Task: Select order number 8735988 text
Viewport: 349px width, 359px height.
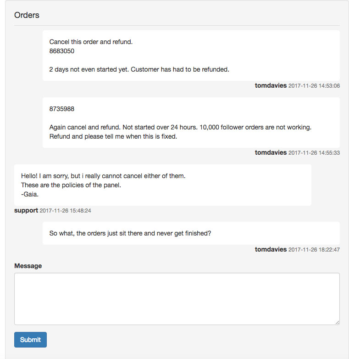Action: point(62,109)
